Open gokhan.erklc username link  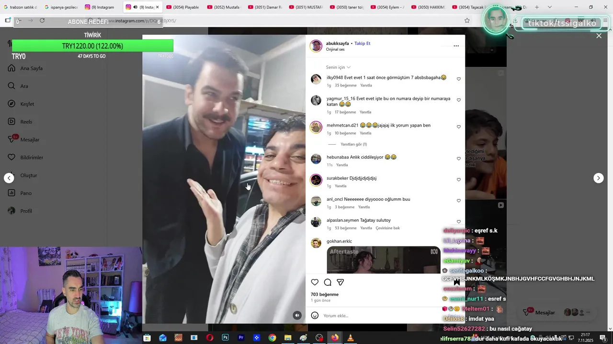click(x=339, y=241)
